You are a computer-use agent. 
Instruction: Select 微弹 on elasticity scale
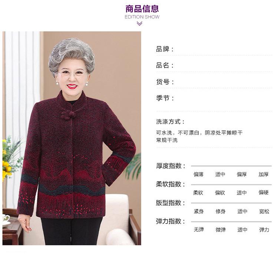point(221,229)
